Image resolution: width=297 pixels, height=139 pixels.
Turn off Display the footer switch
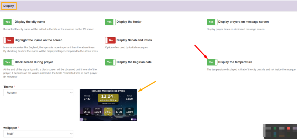pyautogui.click(x=110, y=22)
